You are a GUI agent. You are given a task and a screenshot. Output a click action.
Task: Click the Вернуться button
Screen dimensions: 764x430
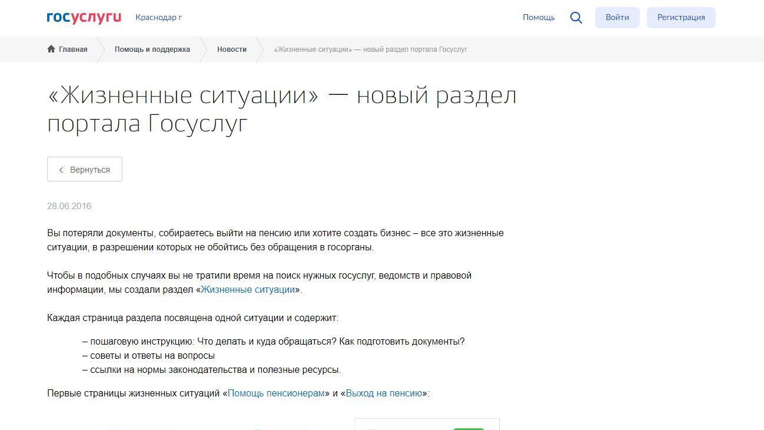(x=85, y=169)
